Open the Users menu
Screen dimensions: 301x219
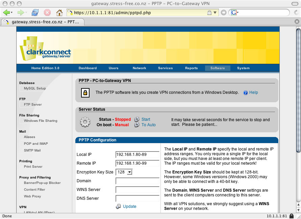point(114,68)
